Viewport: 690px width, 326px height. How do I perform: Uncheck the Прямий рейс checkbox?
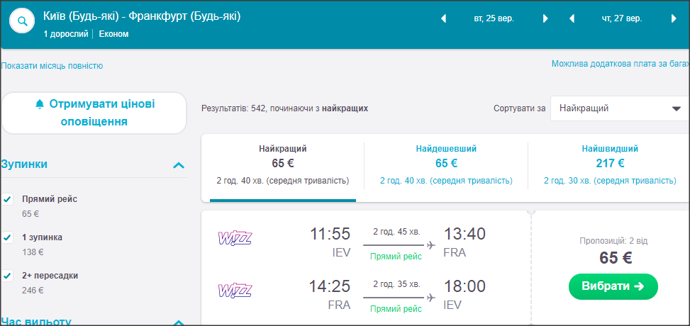pyautogui.click(x=8, y=199)
